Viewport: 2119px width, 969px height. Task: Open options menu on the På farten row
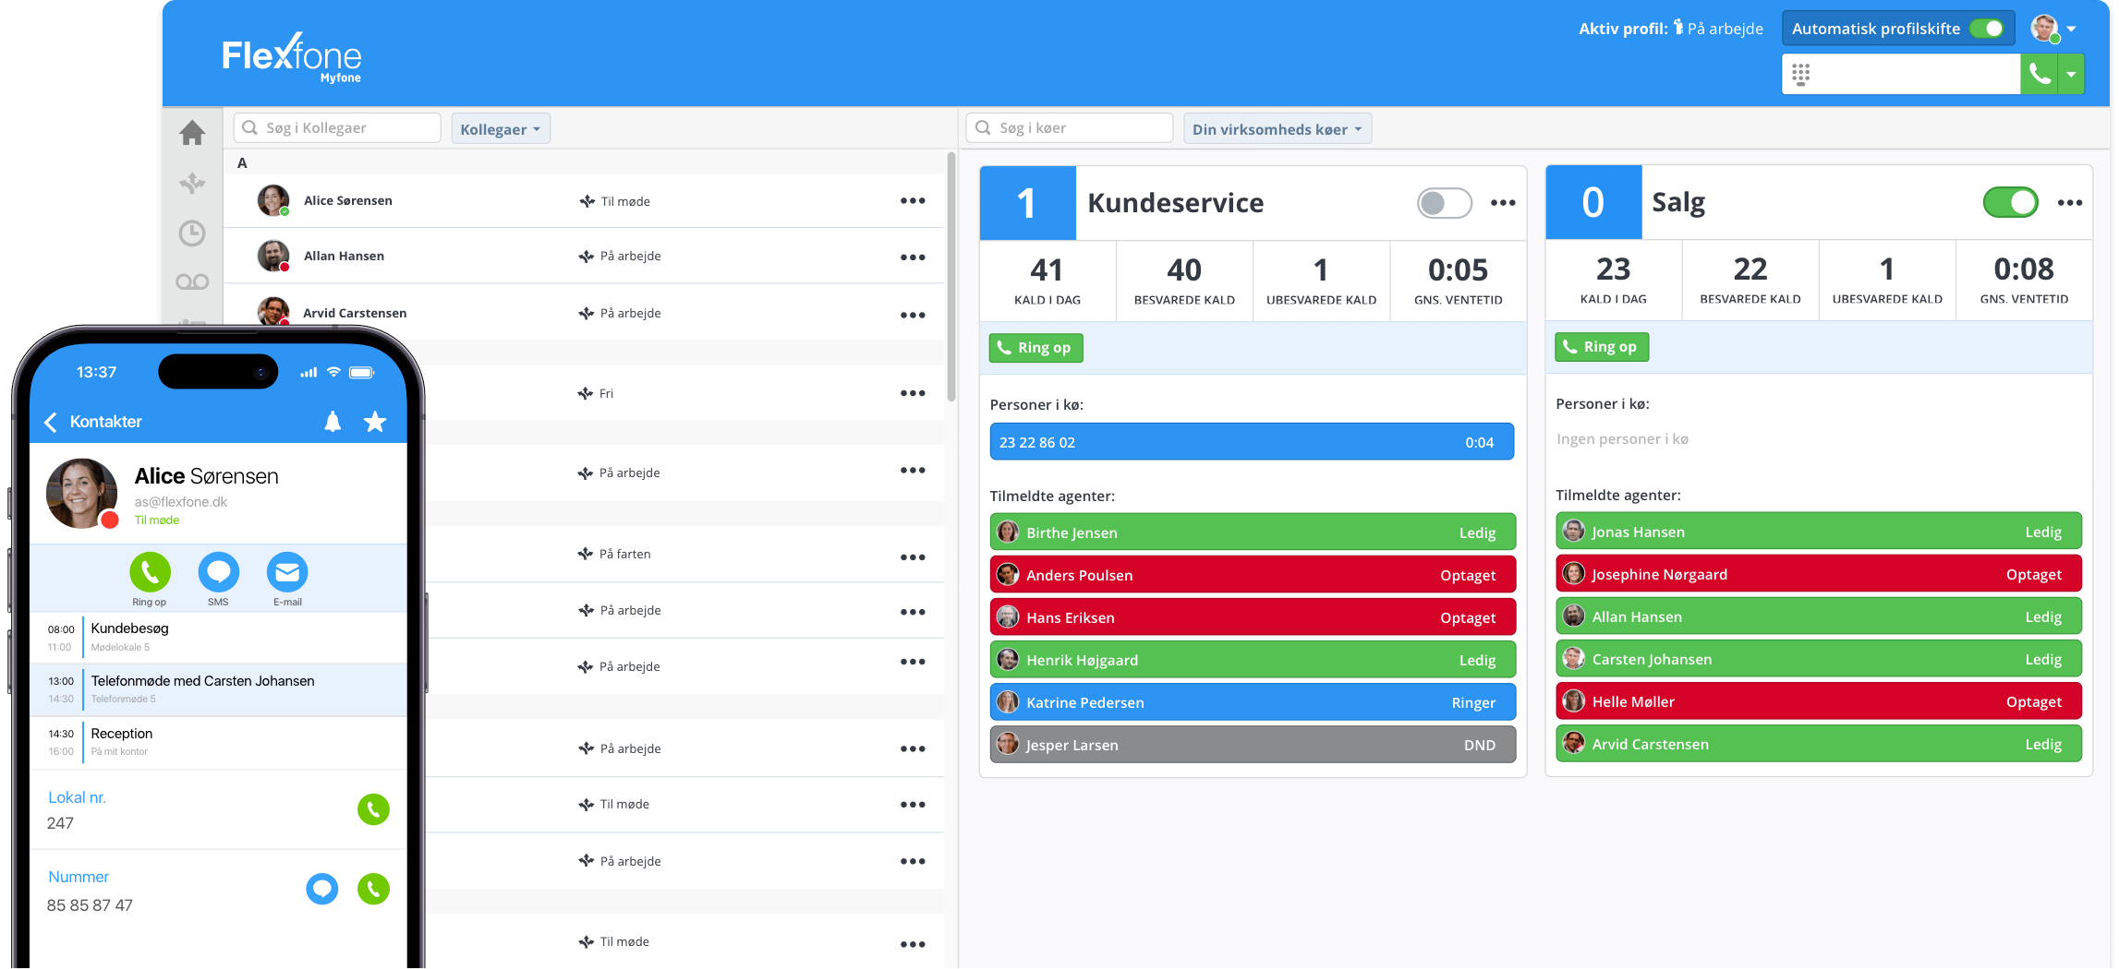click(913, 557)
